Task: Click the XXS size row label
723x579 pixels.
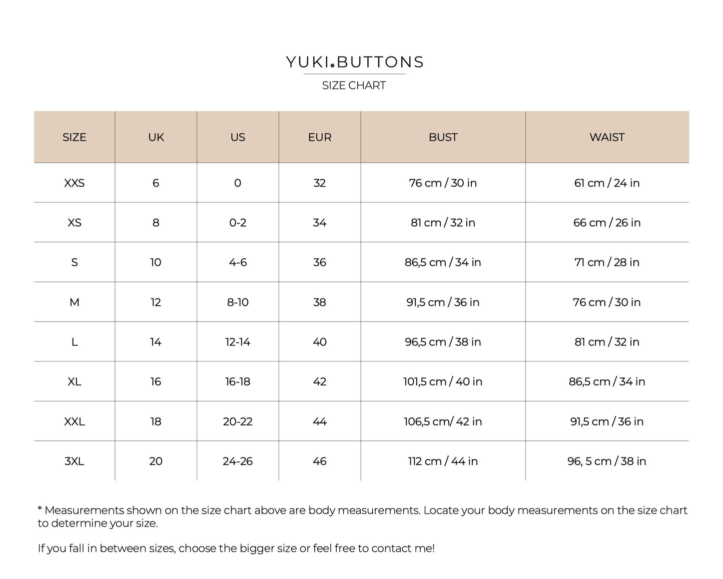Action: tap(74, 183)
